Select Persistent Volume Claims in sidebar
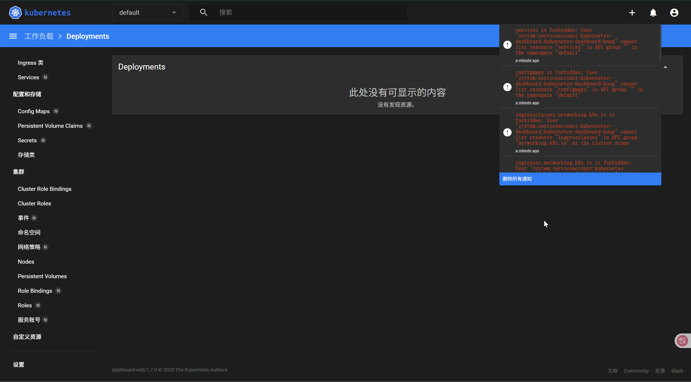The height and width of the screenshot is (382, 691). [50, 126]
